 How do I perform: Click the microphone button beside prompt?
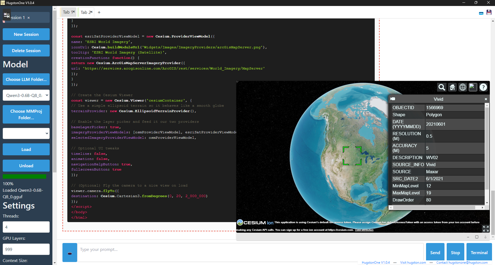coord(70,253)
